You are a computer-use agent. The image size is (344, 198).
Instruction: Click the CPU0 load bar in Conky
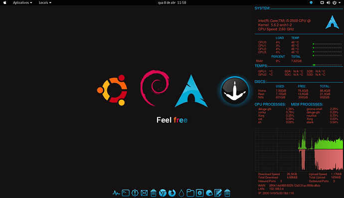[x=327, y=44]
